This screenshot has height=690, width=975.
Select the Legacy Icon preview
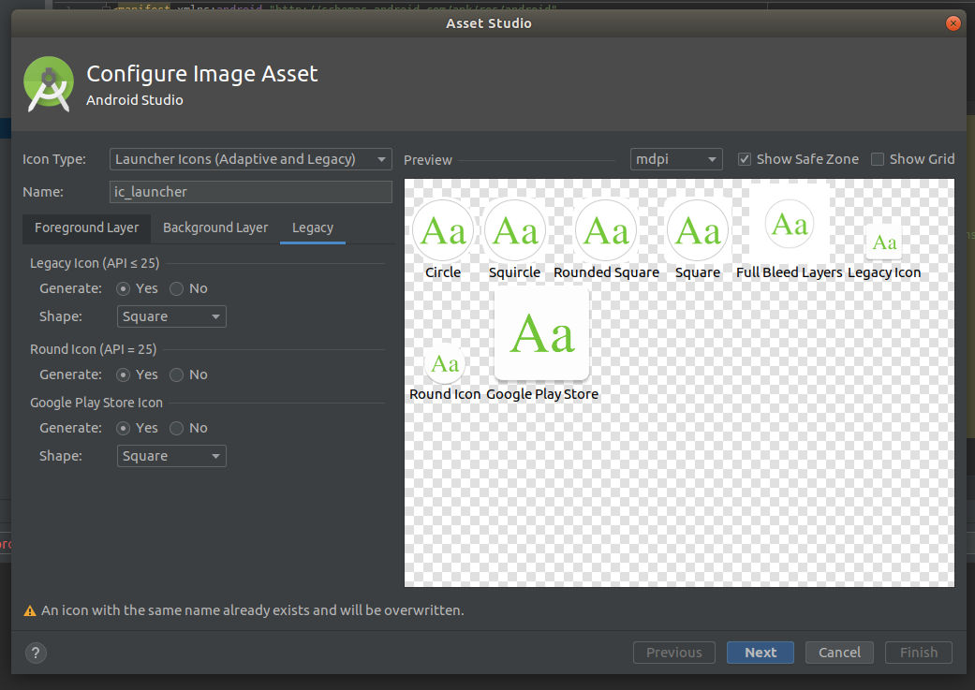883,242
